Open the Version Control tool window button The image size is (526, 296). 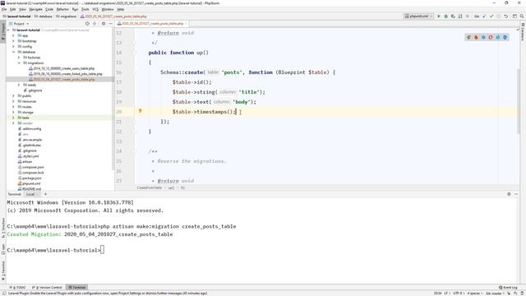48,287
